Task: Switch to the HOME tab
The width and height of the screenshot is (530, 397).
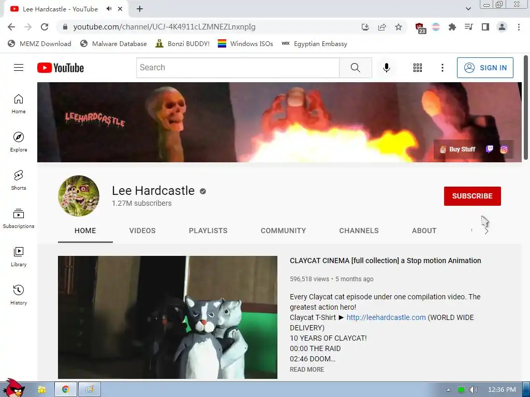Action: click(85, 231)
